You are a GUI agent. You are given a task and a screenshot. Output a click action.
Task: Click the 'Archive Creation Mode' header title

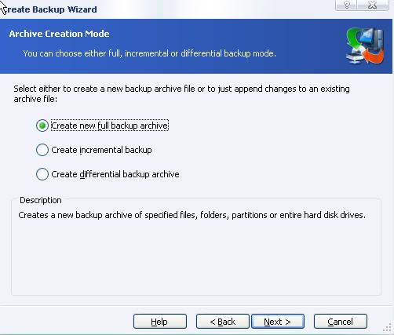pos(59,34)
